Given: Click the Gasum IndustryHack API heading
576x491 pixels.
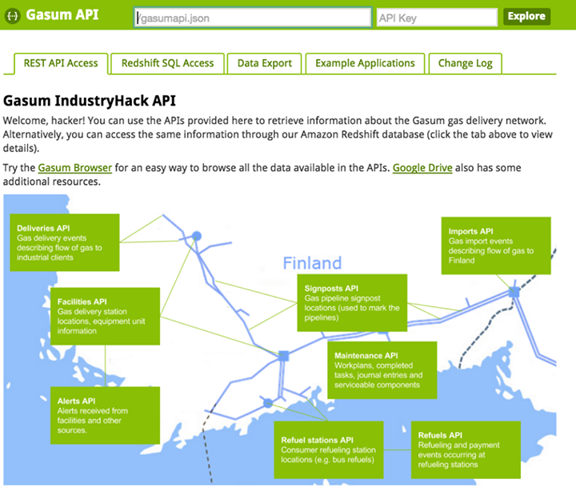Looking at the screenshot, I should (x=90, y=101).
